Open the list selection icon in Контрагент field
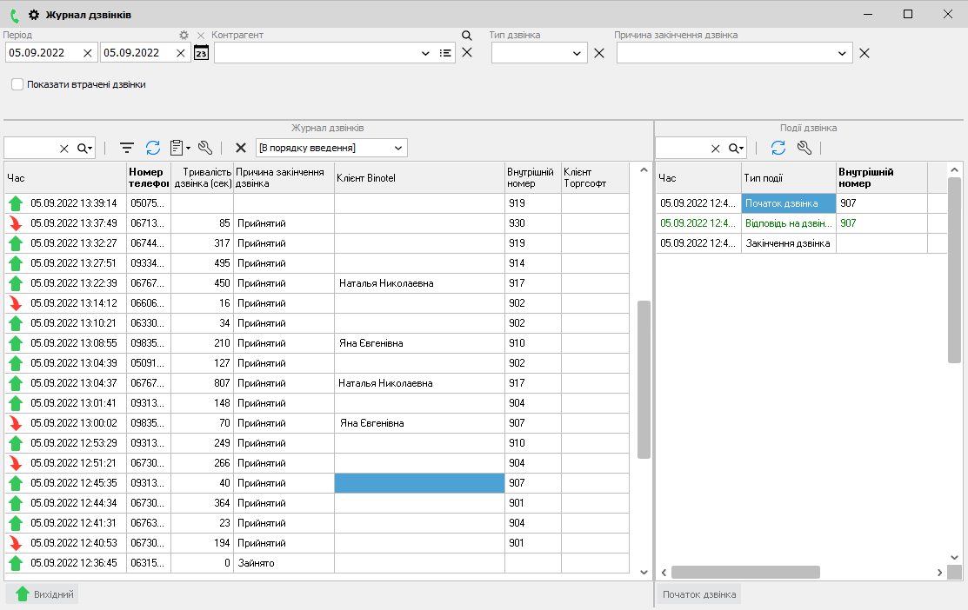The height and width of the screenshot is (610, 968). [446, 53]
